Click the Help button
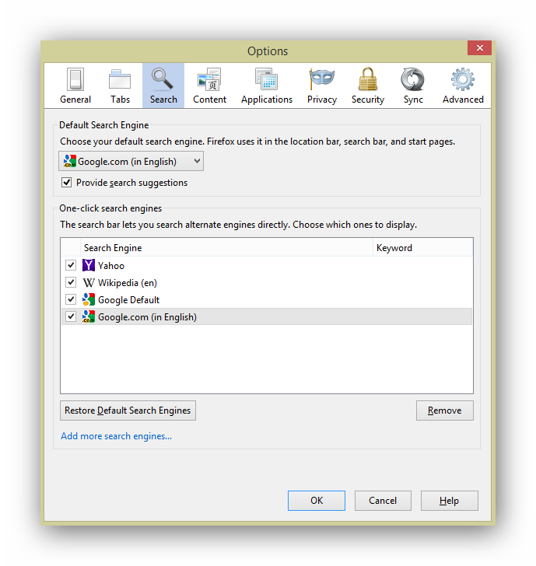 (x=450, y=501)
